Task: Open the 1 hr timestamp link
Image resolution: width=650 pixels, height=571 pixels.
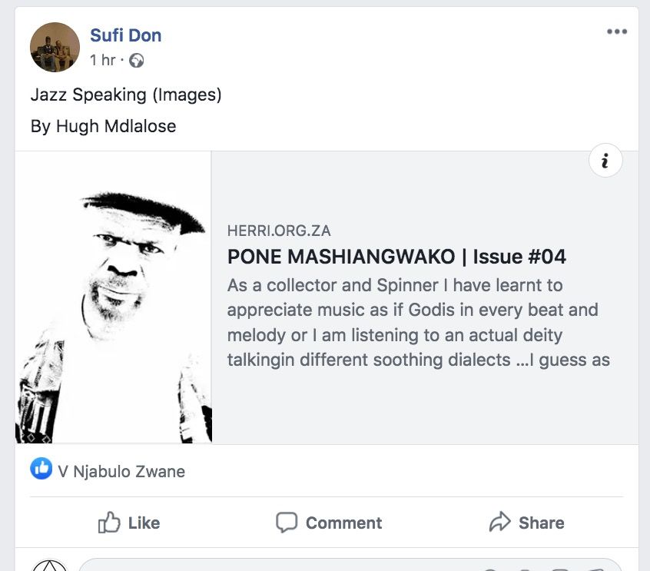Action: pos(101,60)
